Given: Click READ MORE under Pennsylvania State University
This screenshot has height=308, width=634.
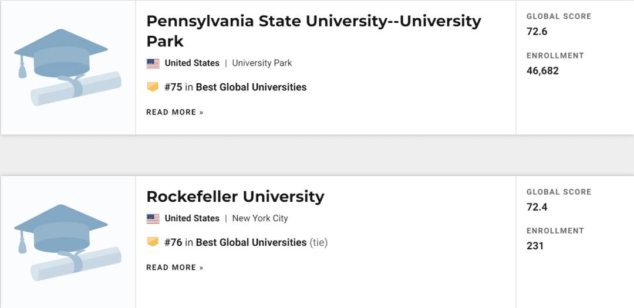Looking at the screenshot, I should (175, 113).
